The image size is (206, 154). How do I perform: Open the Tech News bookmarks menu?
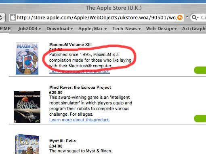coord(126,29)
